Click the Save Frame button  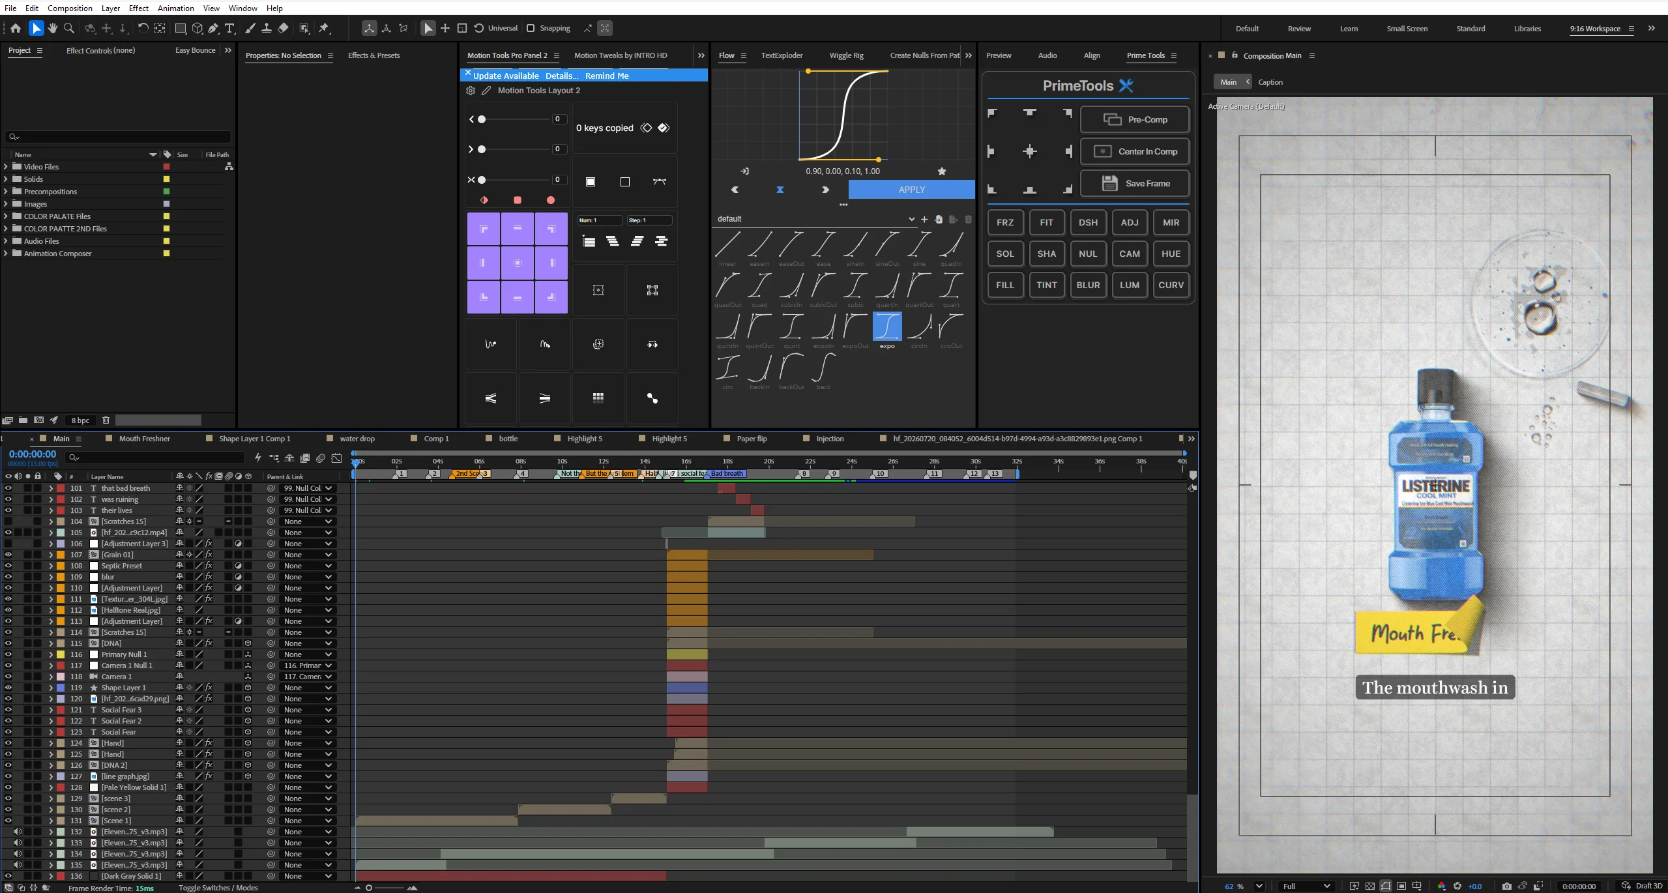click(x=1135, y=183)
